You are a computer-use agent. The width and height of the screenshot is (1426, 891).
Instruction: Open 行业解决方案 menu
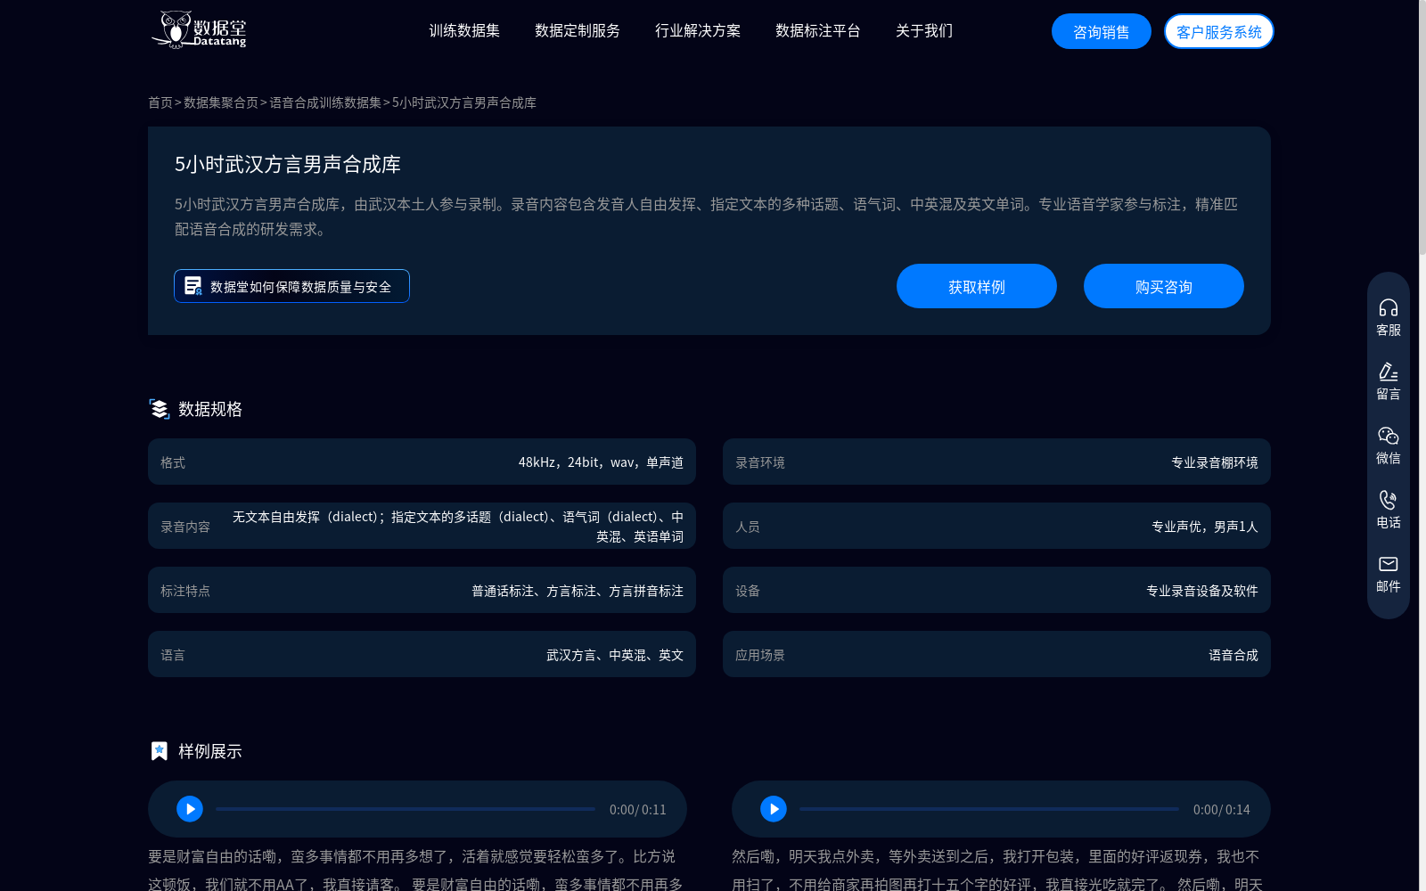pyautogui.click(x=698, y=31)
